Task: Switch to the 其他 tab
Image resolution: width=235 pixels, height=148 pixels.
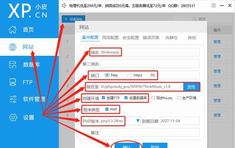Action: (x=192, y=38)
